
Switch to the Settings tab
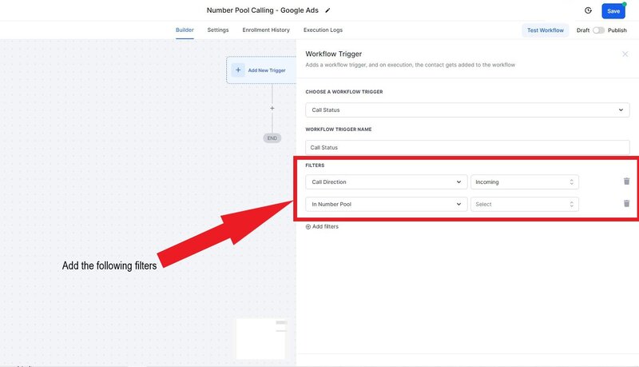coord(218,30)
